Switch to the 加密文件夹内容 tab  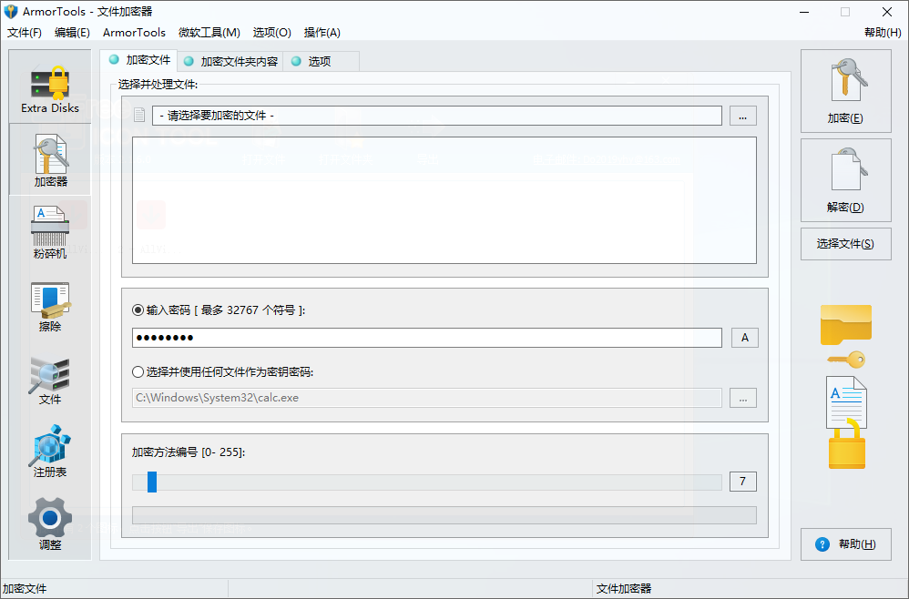click(228, 60)
